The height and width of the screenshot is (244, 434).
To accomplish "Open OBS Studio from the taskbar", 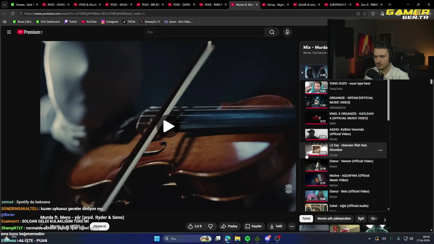I will tap(277, 239).
